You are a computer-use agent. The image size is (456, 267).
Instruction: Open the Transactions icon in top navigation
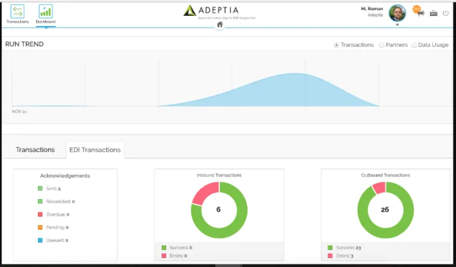(17, 11)
